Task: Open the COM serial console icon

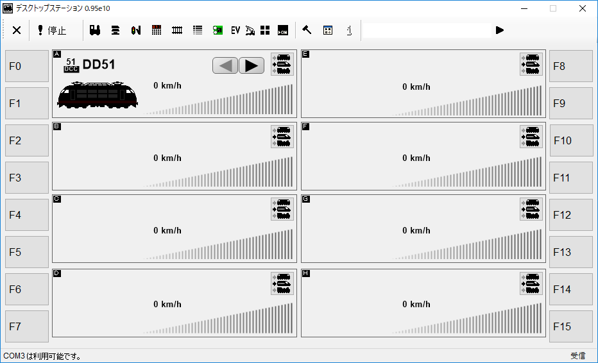Action: click(283, 30)
